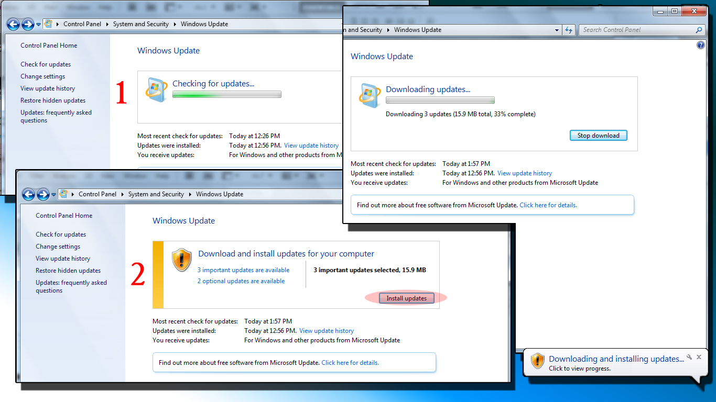Click the Windows Update icon beside Downloading updates
716x402 pixels.
coord(370,95)
